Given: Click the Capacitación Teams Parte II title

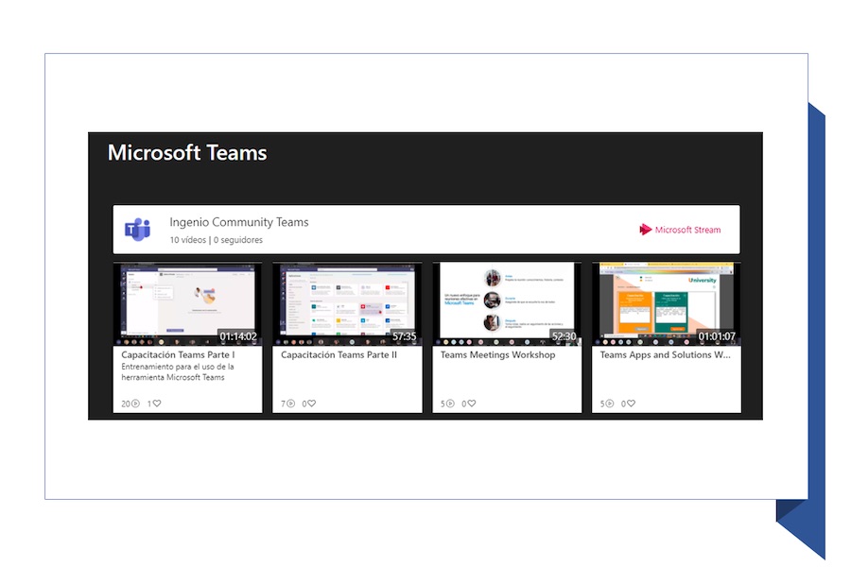Looking at the screenshot, I should tap(339, 354).
